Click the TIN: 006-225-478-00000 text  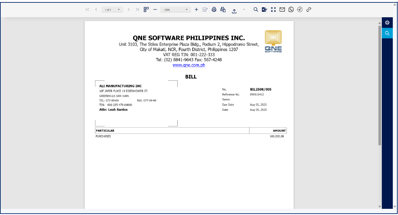point(116,105)
